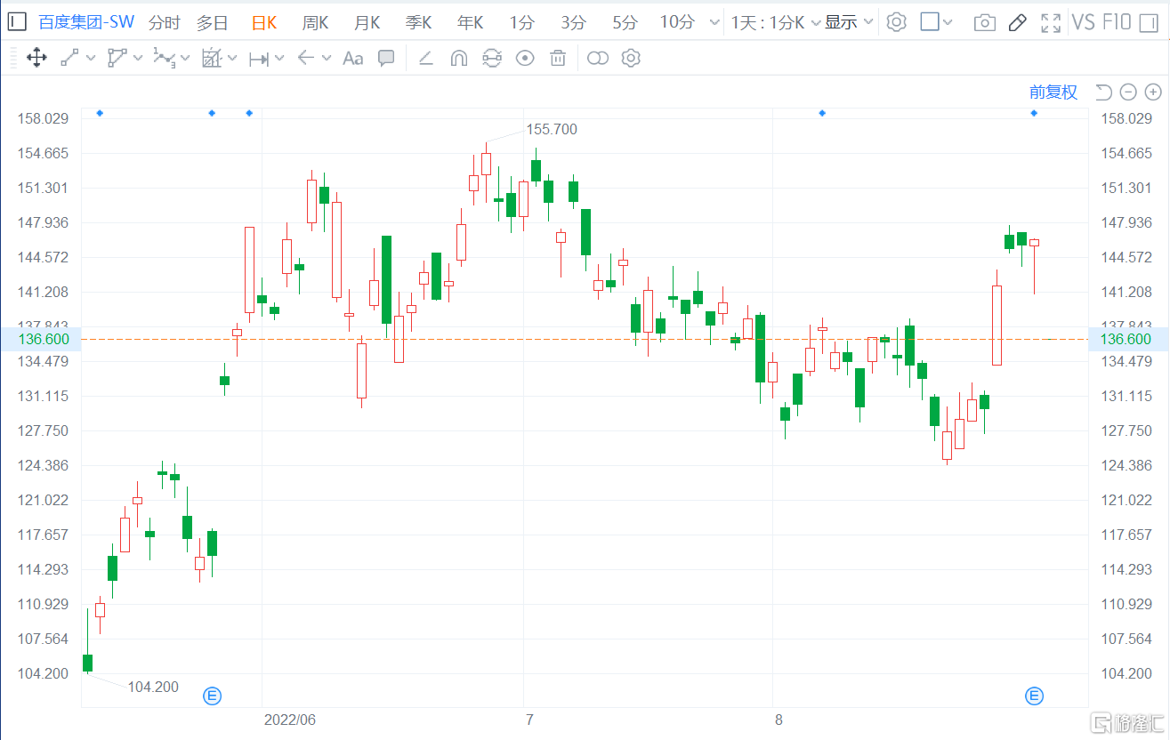Select the Aa text annotation tool

(353, 59)
